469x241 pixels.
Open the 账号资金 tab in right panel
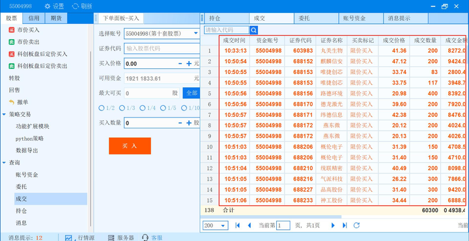click(x=362, y=18)
